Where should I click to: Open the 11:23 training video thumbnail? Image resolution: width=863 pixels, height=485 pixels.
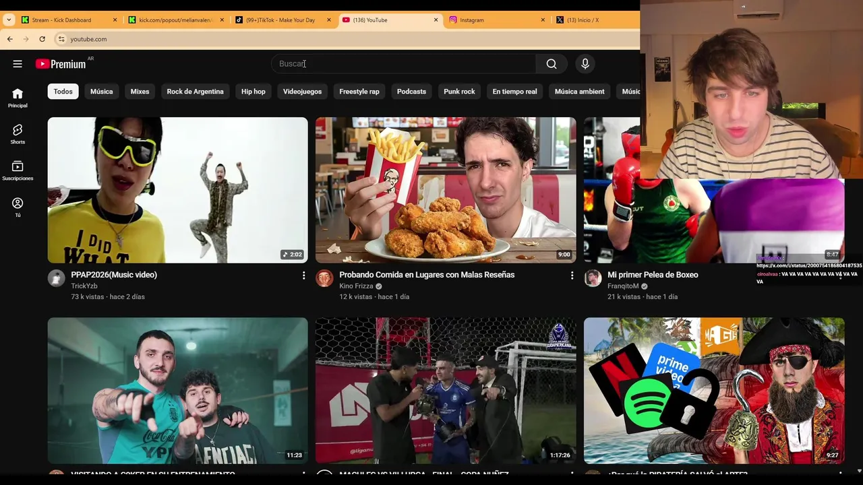tap(177, 391)
